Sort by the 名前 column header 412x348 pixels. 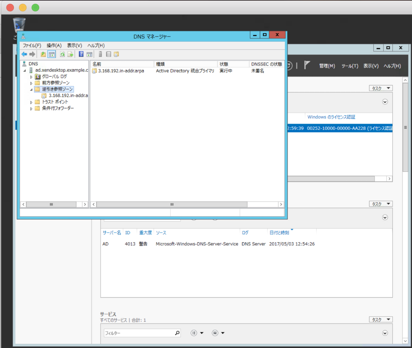(122, 64)
